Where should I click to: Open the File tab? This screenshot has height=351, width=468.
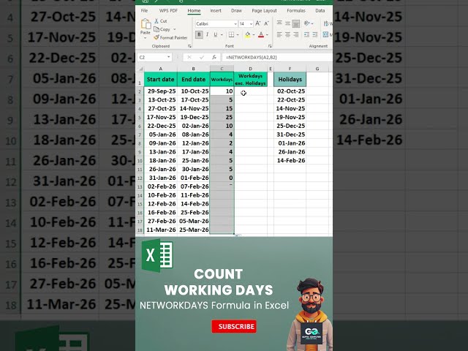click(144, 10)
